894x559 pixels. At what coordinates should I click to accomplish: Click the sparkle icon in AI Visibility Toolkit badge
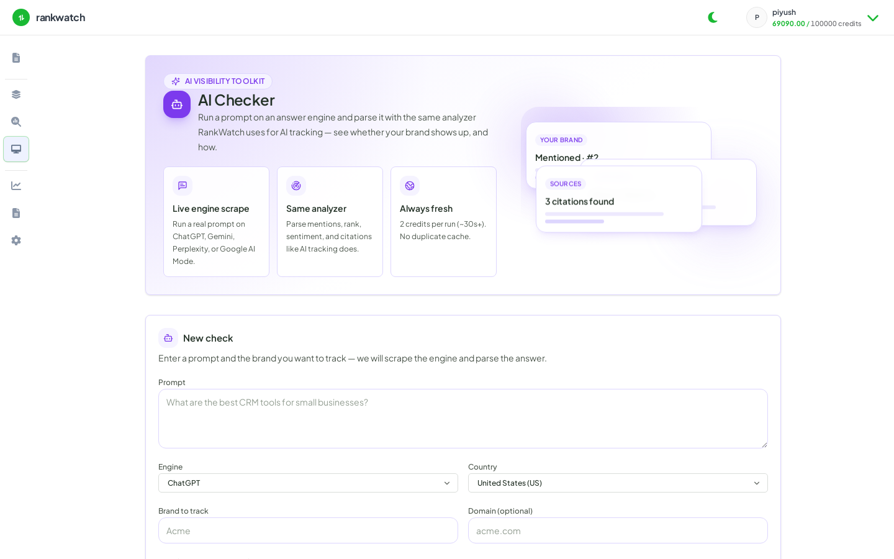coord(176,81)
